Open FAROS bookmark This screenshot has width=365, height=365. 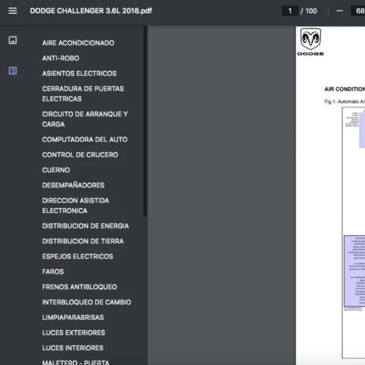pyautogui.click(x=53, y=272)
